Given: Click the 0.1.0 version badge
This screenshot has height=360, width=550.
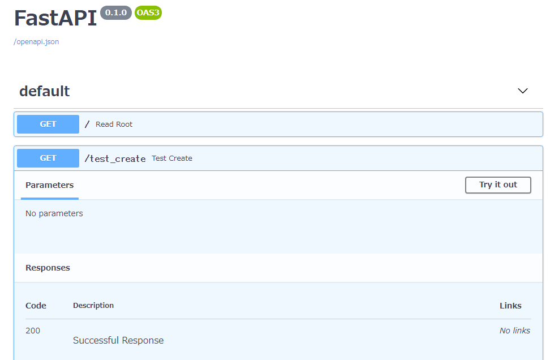Looking at the screenshot, I should coord(116,12).
